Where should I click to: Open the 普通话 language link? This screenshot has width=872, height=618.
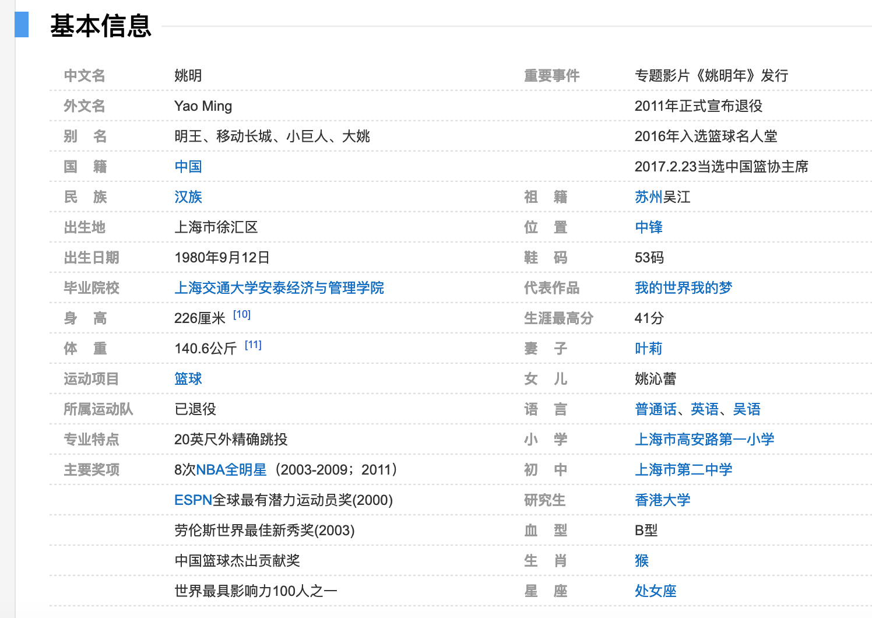656,409
